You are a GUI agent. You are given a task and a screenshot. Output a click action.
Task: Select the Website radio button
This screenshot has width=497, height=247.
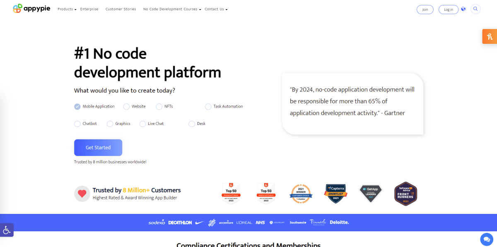point(126,106)
